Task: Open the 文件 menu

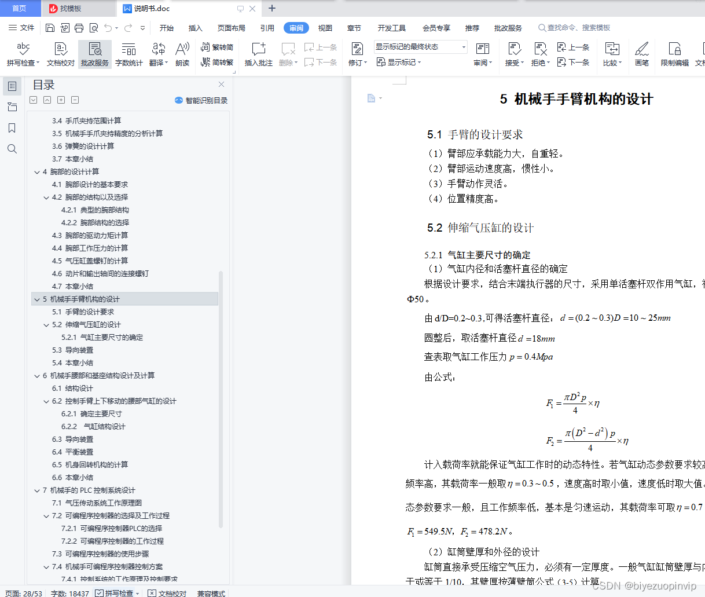Action: (21, 28)
